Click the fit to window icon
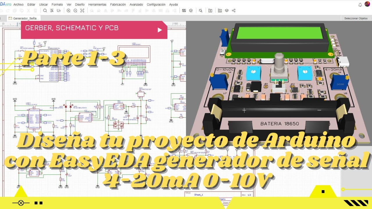The width and height of the screenshot is (372, 209). 82,10
